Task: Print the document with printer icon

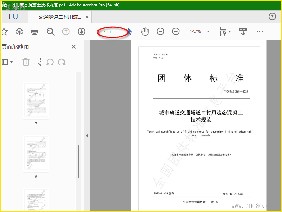Action: click(x=34, y=31)
